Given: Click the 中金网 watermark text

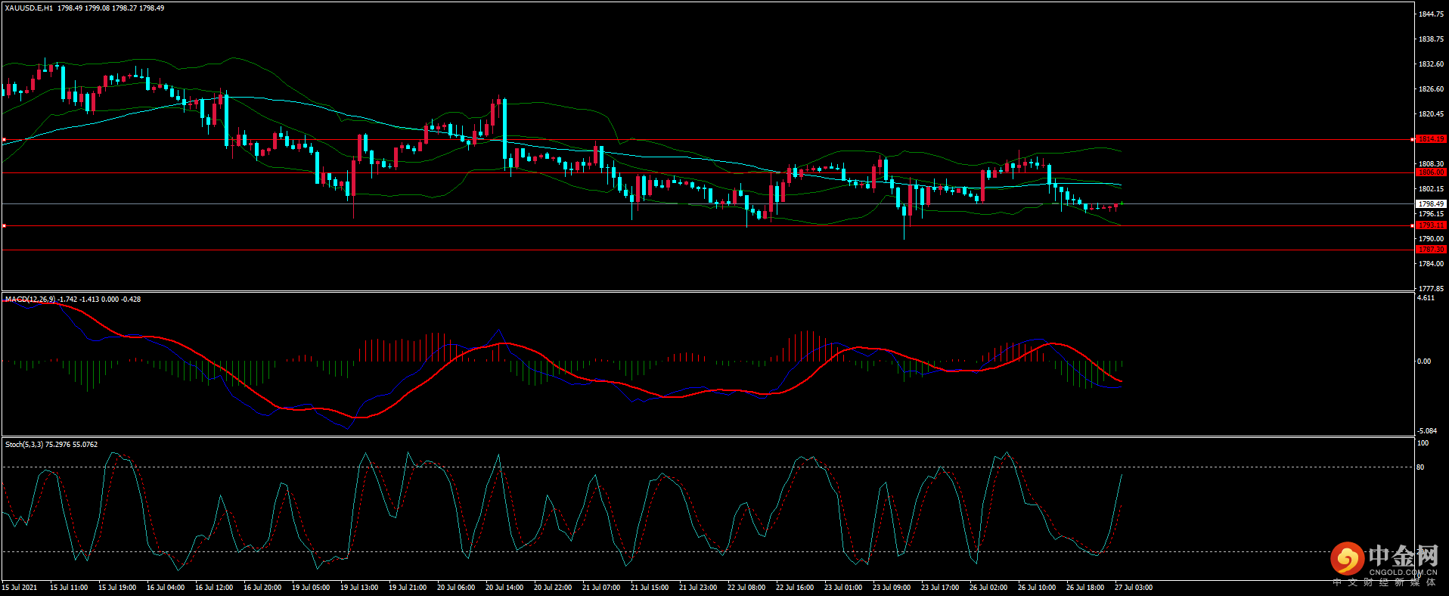Looking at the screenshot, I should (1403, 556).
